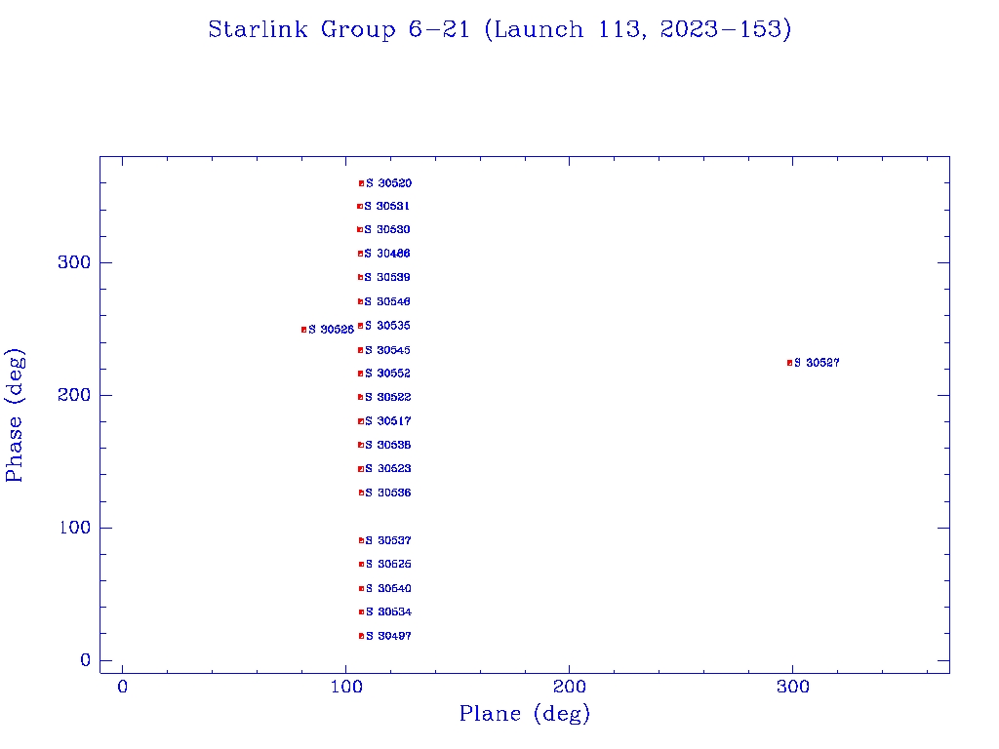
Task: Select the 'S 30523' satellite label
Action: click(388, 469)
